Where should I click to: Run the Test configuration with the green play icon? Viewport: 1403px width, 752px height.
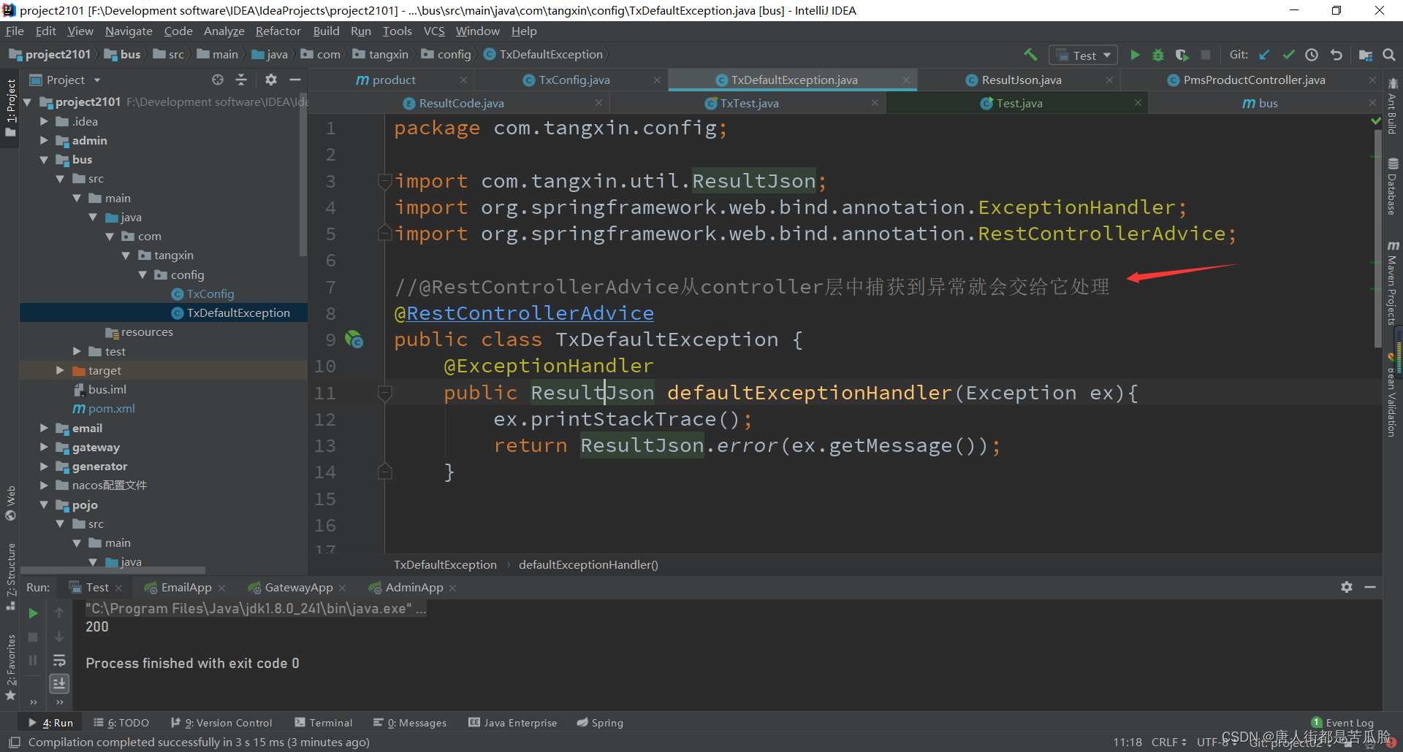pyautogui.click(x=1135, y=55)
